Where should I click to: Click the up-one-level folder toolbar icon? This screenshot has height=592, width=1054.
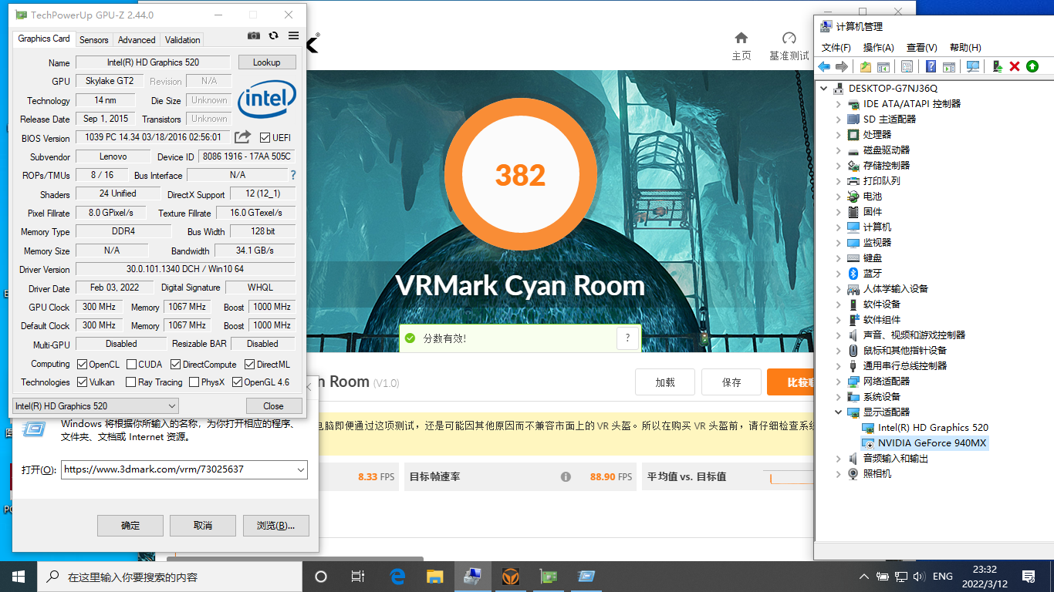click(x=866, y=67)
